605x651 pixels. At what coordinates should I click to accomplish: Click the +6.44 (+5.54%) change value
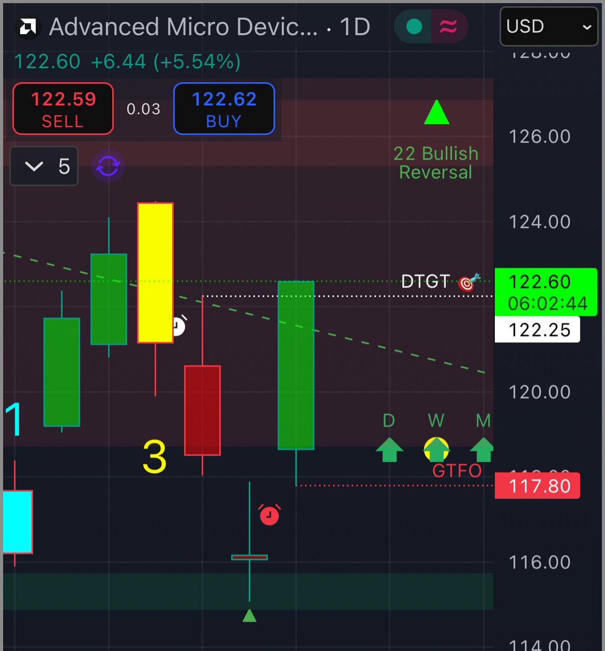pos(165,62)
